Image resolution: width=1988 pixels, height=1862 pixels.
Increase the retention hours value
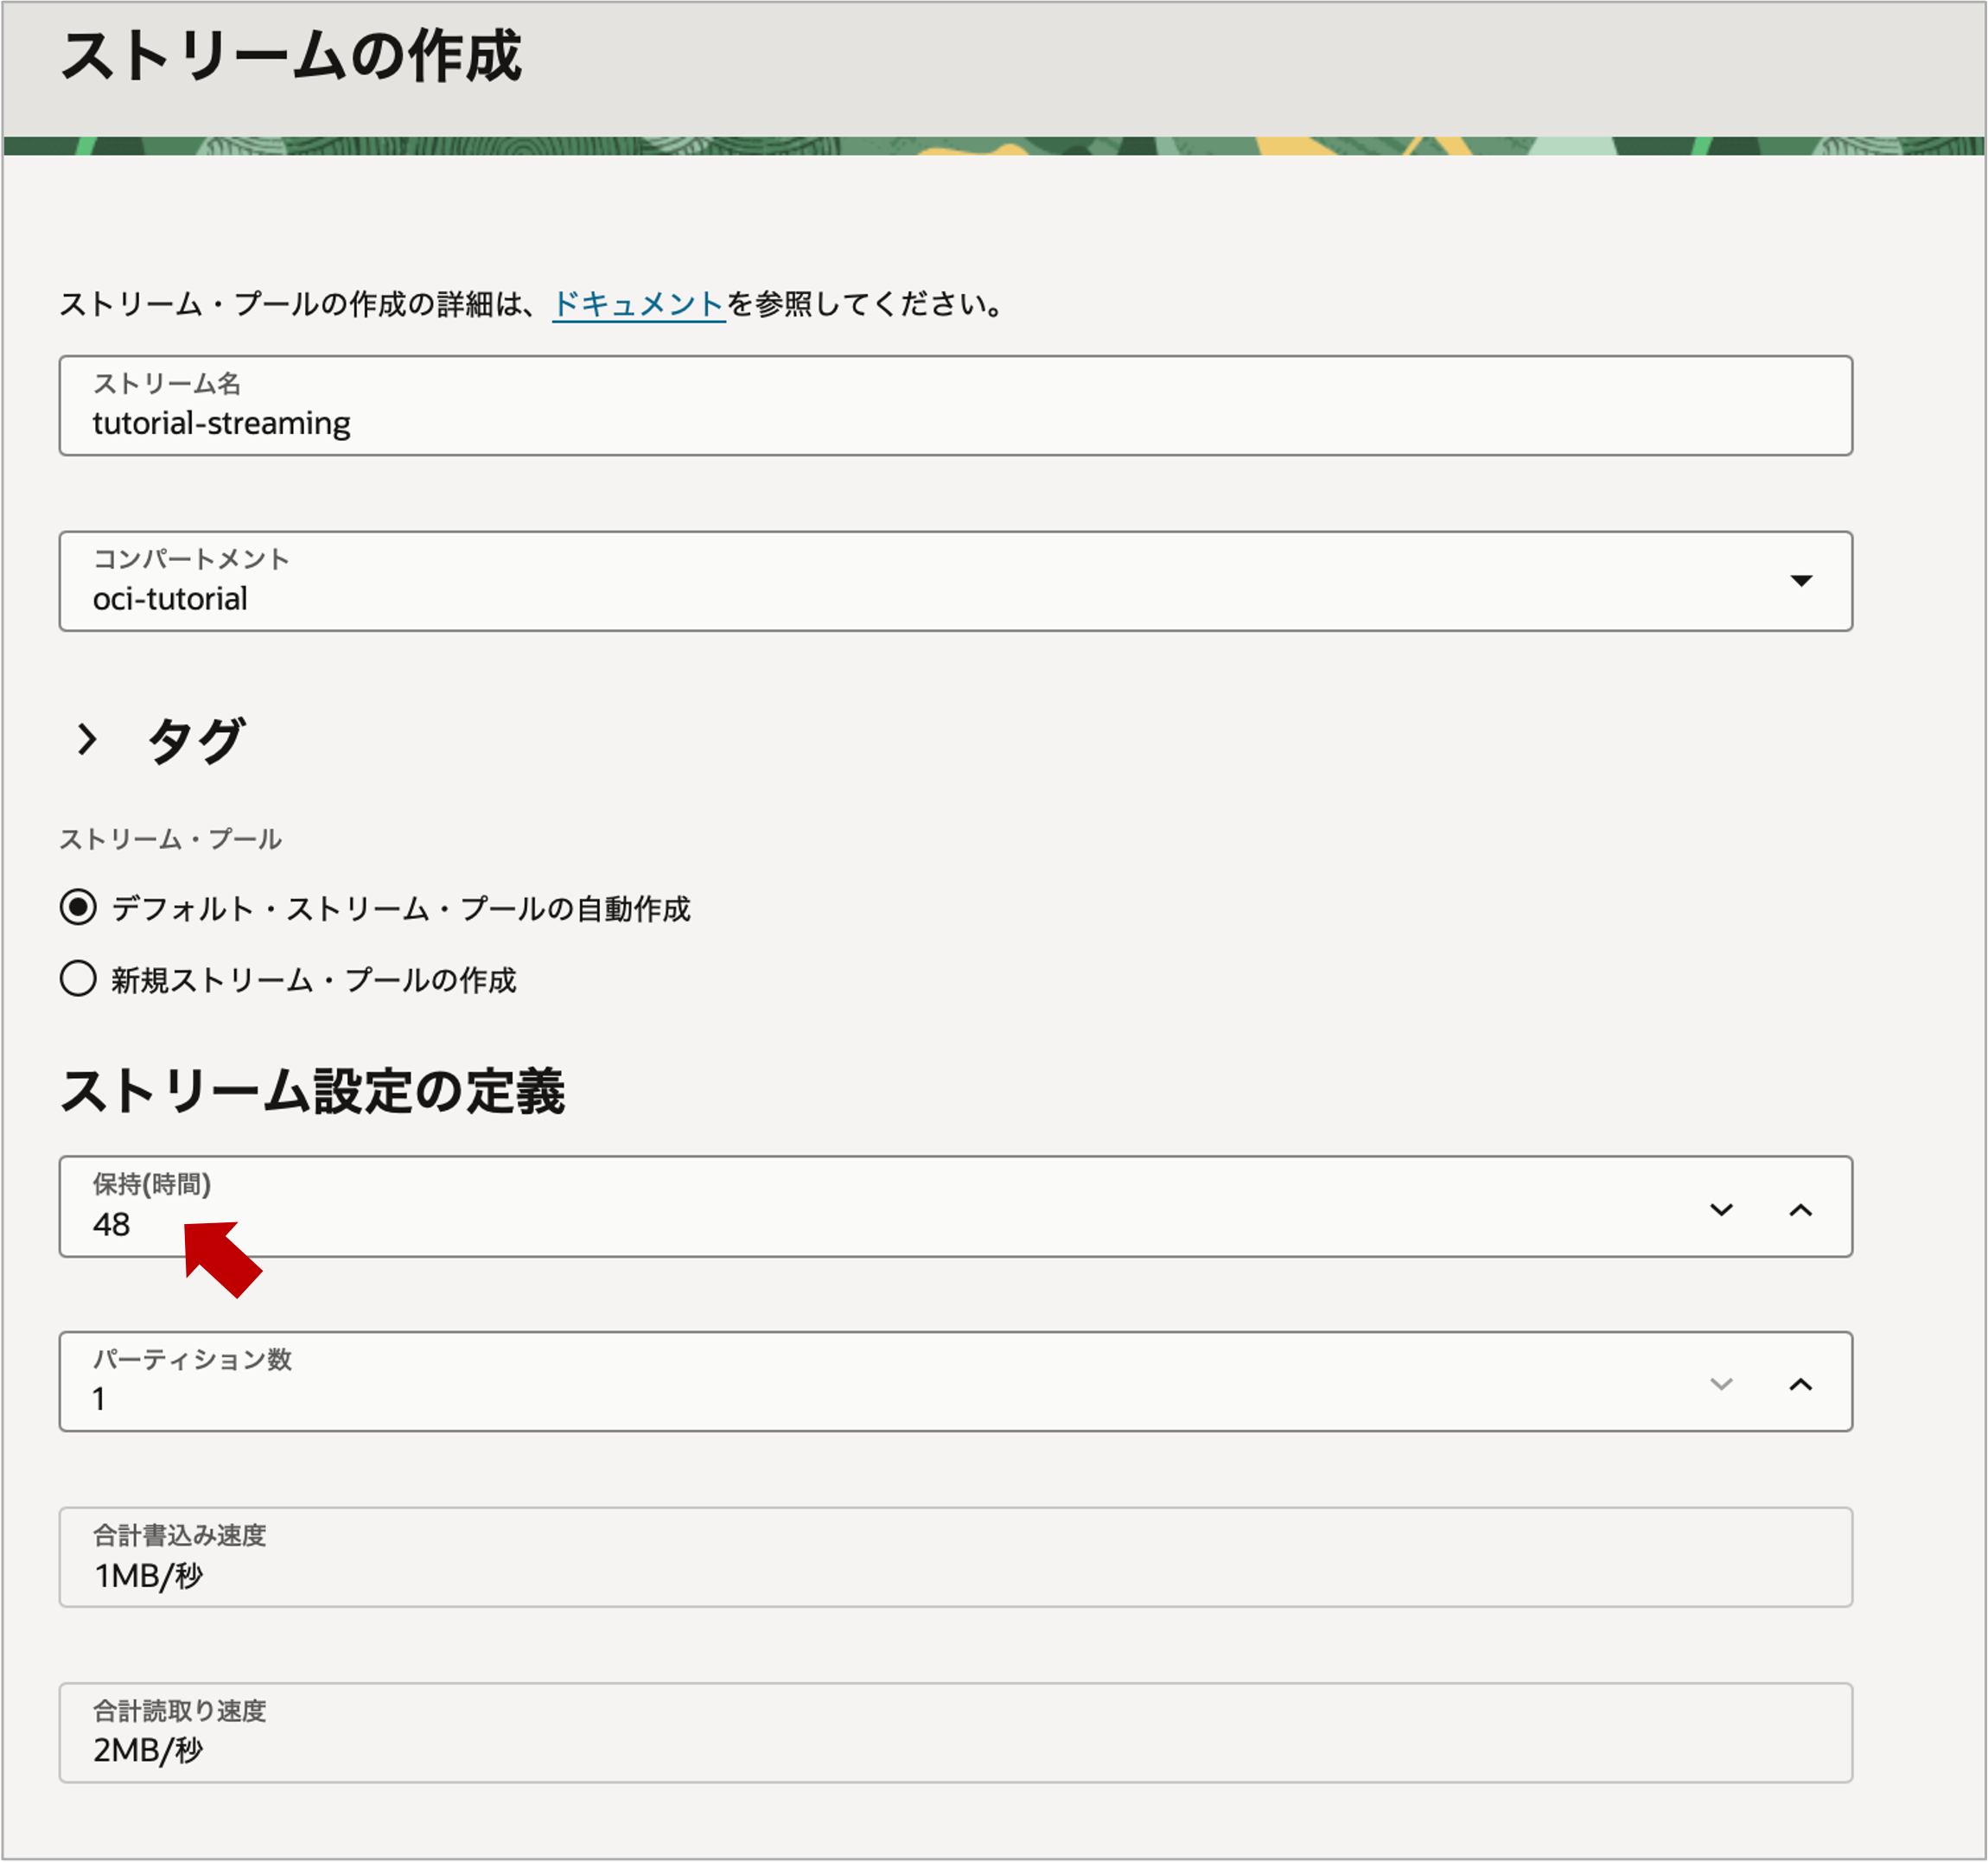click(x=1800, y=1210)
